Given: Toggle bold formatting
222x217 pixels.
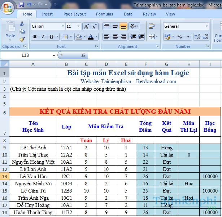Looking at the screenshot, I should pos(35,37).
